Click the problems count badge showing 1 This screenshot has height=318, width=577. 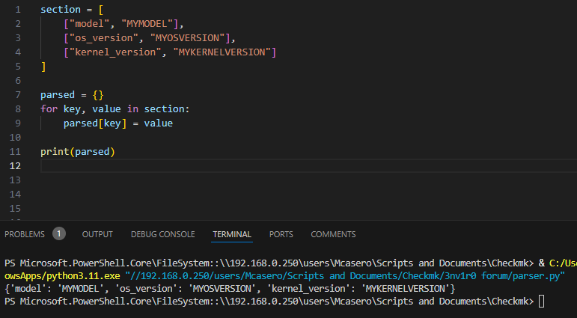(59, 233)
